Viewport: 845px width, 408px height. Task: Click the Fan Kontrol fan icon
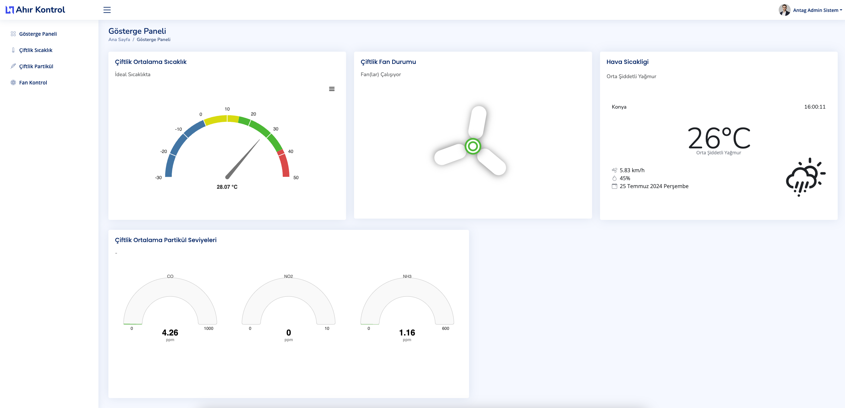(x=13, y=82)
